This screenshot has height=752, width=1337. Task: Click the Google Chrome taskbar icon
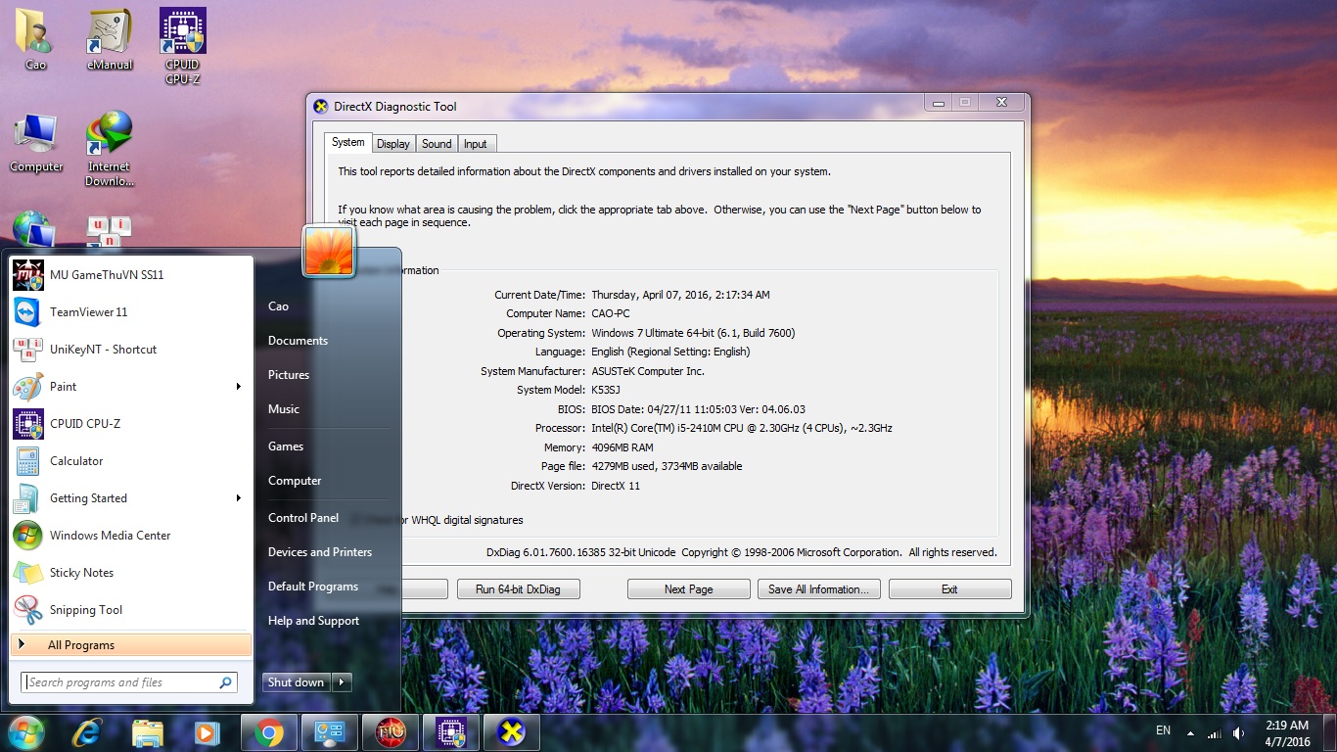pyautogui.click(x=269, y=732)
